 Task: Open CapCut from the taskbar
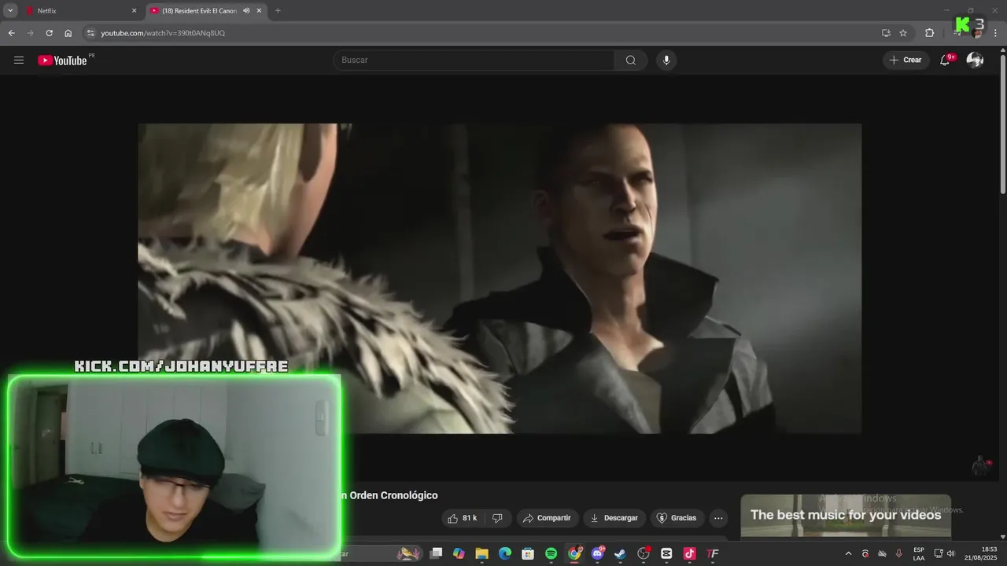point(667,553)
